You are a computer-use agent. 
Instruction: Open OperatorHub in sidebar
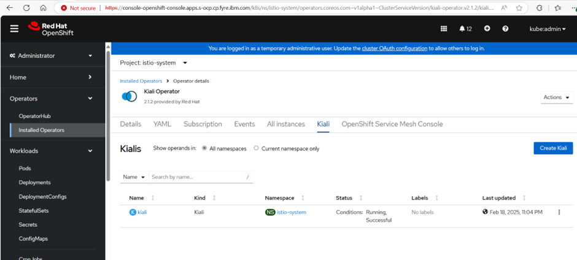click(x=34, y=116)
